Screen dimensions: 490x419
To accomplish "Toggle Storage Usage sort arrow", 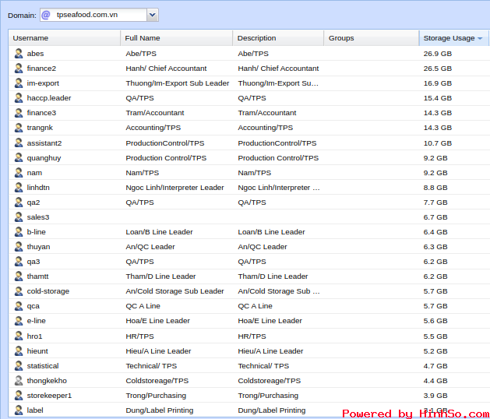I will 480,38.
